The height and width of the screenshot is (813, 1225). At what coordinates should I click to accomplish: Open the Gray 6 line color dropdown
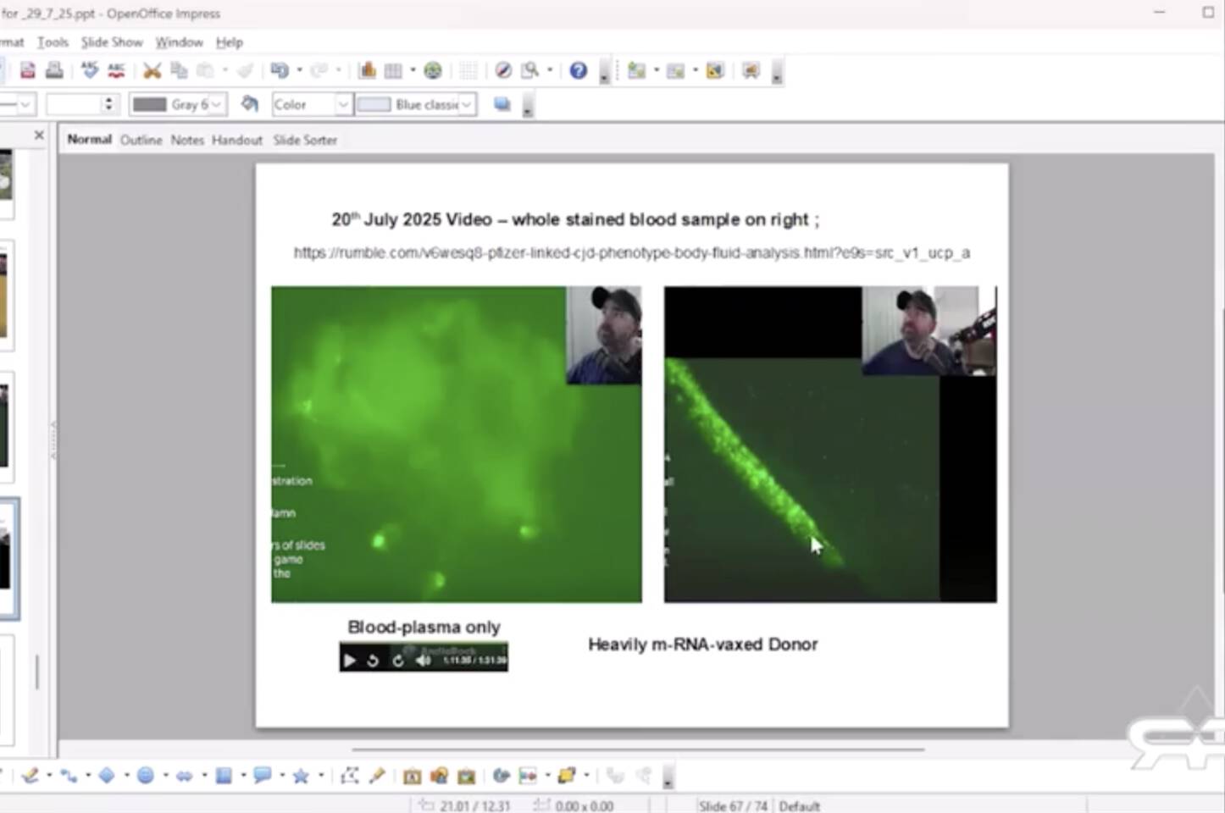click(217, 104)
